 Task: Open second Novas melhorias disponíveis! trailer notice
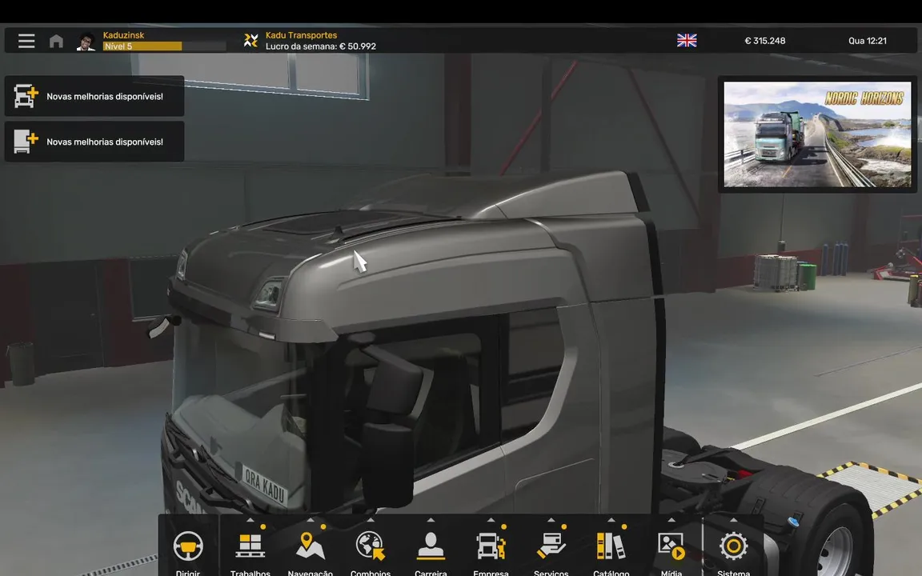click(94, 141)
